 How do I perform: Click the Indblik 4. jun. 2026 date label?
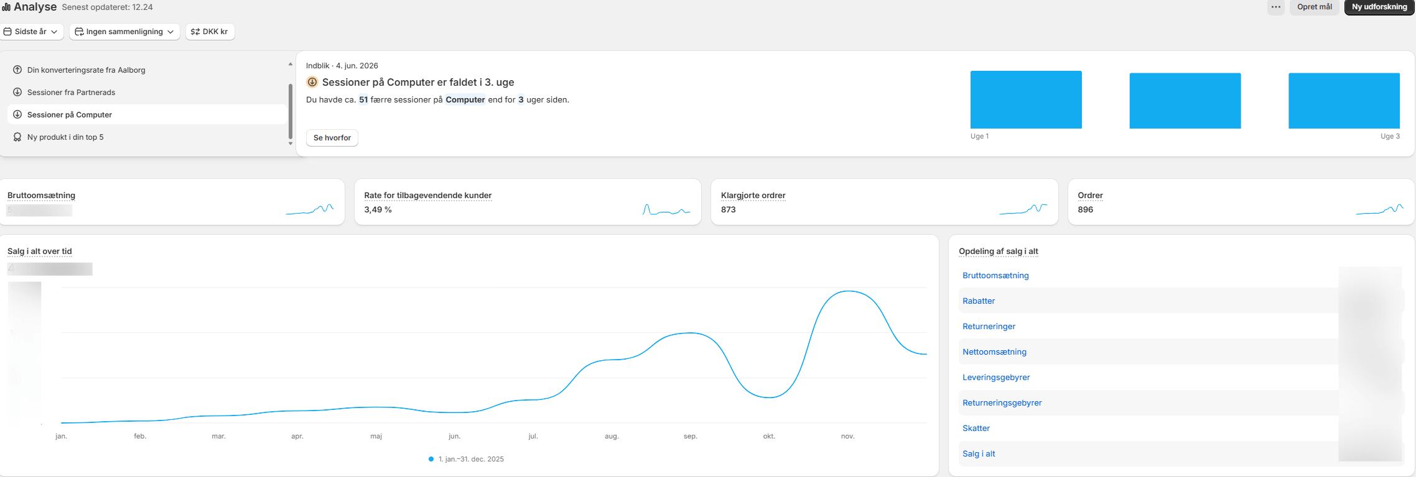(342, 66)
